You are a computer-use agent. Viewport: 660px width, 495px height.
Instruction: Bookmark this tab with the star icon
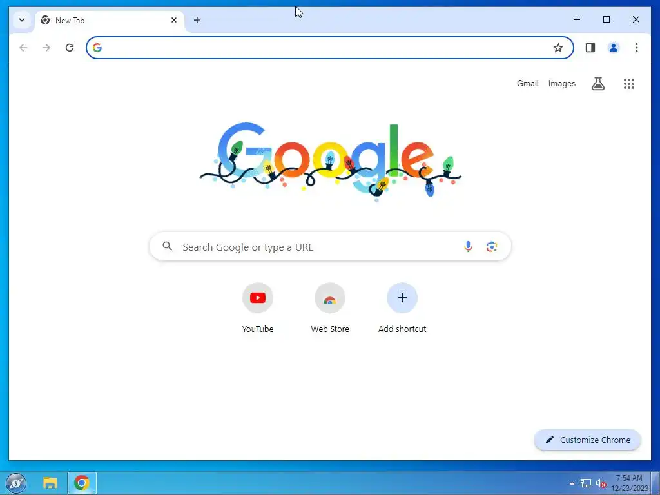coord(558,48)
